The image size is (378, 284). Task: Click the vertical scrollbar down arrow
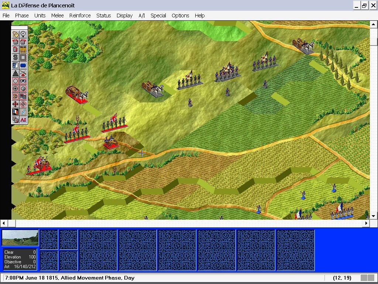click(374, 216)
